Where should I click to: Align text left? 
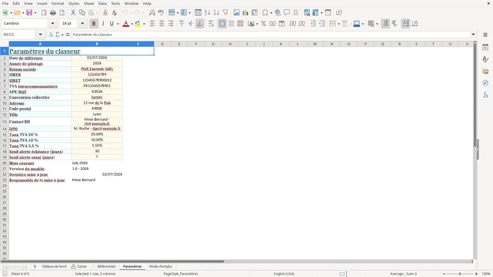click(x=152, y=23)
